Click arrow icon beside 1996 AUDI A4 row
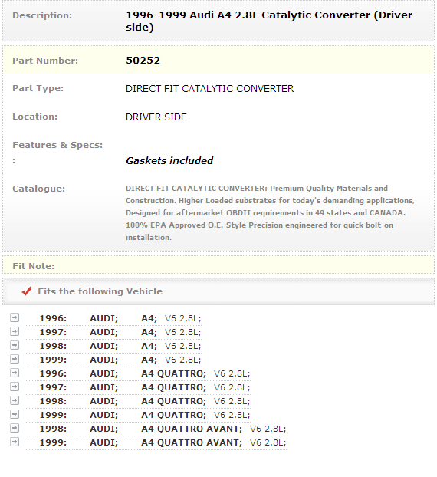Screen dimensions: 437x477 pos(15,317)
